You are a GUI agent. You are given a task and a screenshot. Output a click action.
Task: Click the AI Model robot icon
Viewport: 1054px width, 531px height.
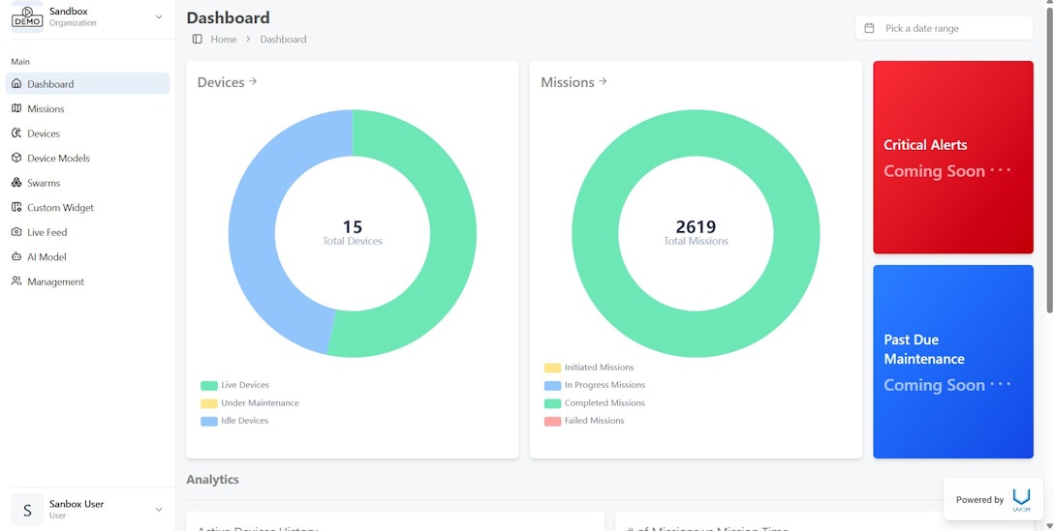pos(16,256)
